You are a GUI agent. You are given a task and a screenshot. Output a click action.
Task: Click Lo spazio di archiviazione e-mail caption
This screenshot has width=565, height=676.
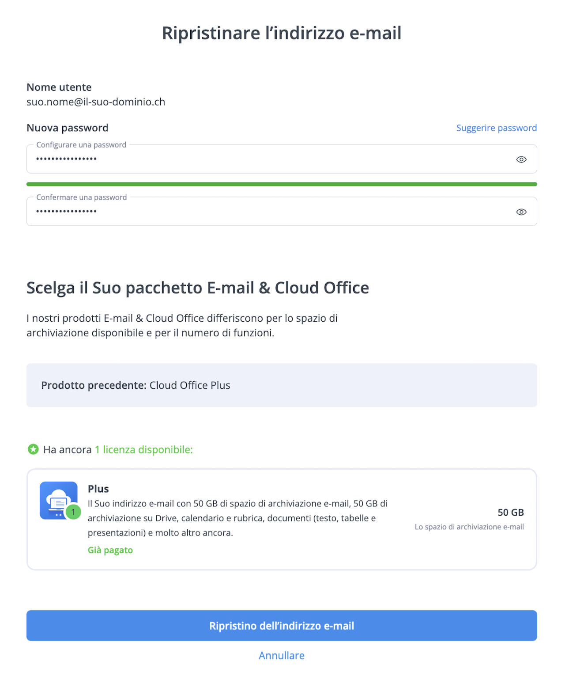pos(469,527)
